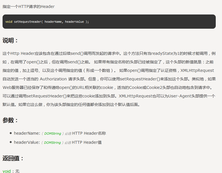Click the void keyword in the code block

point(9,22)
